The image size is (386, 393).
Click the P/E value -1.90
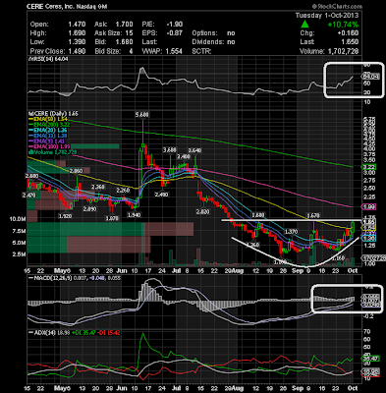174,25
